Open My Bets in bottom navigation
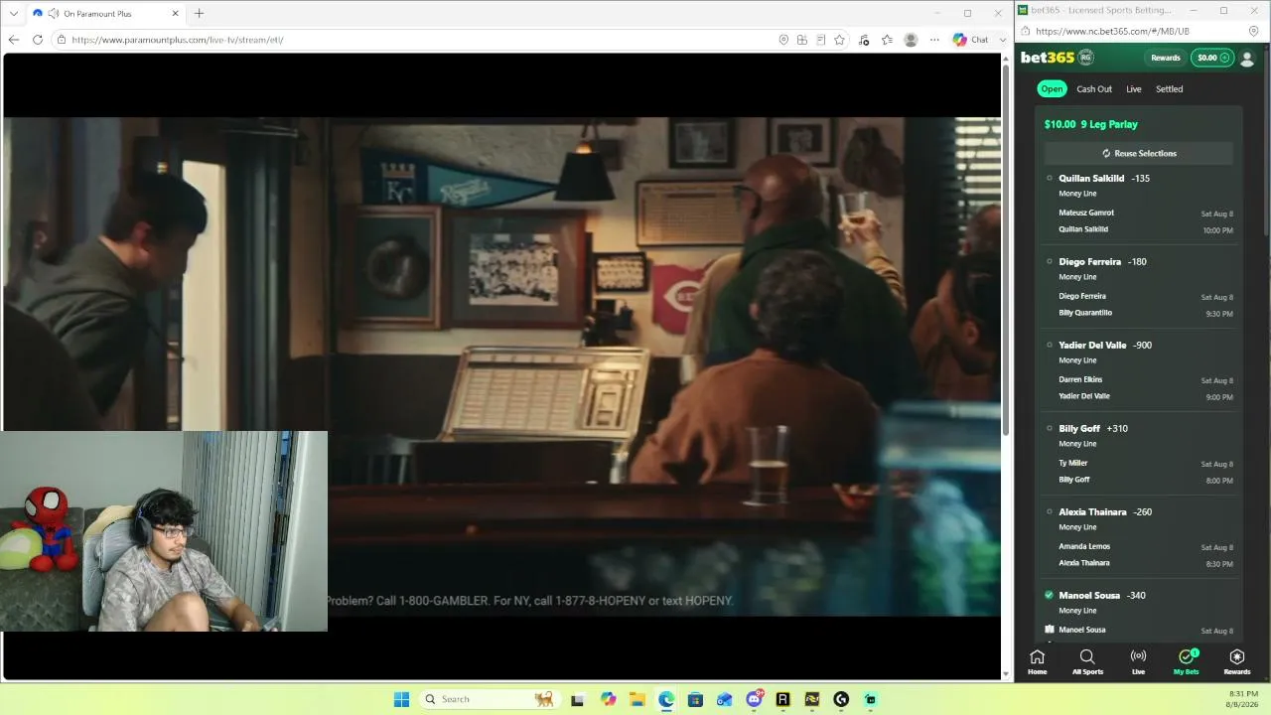 [x=1187, y=662]
